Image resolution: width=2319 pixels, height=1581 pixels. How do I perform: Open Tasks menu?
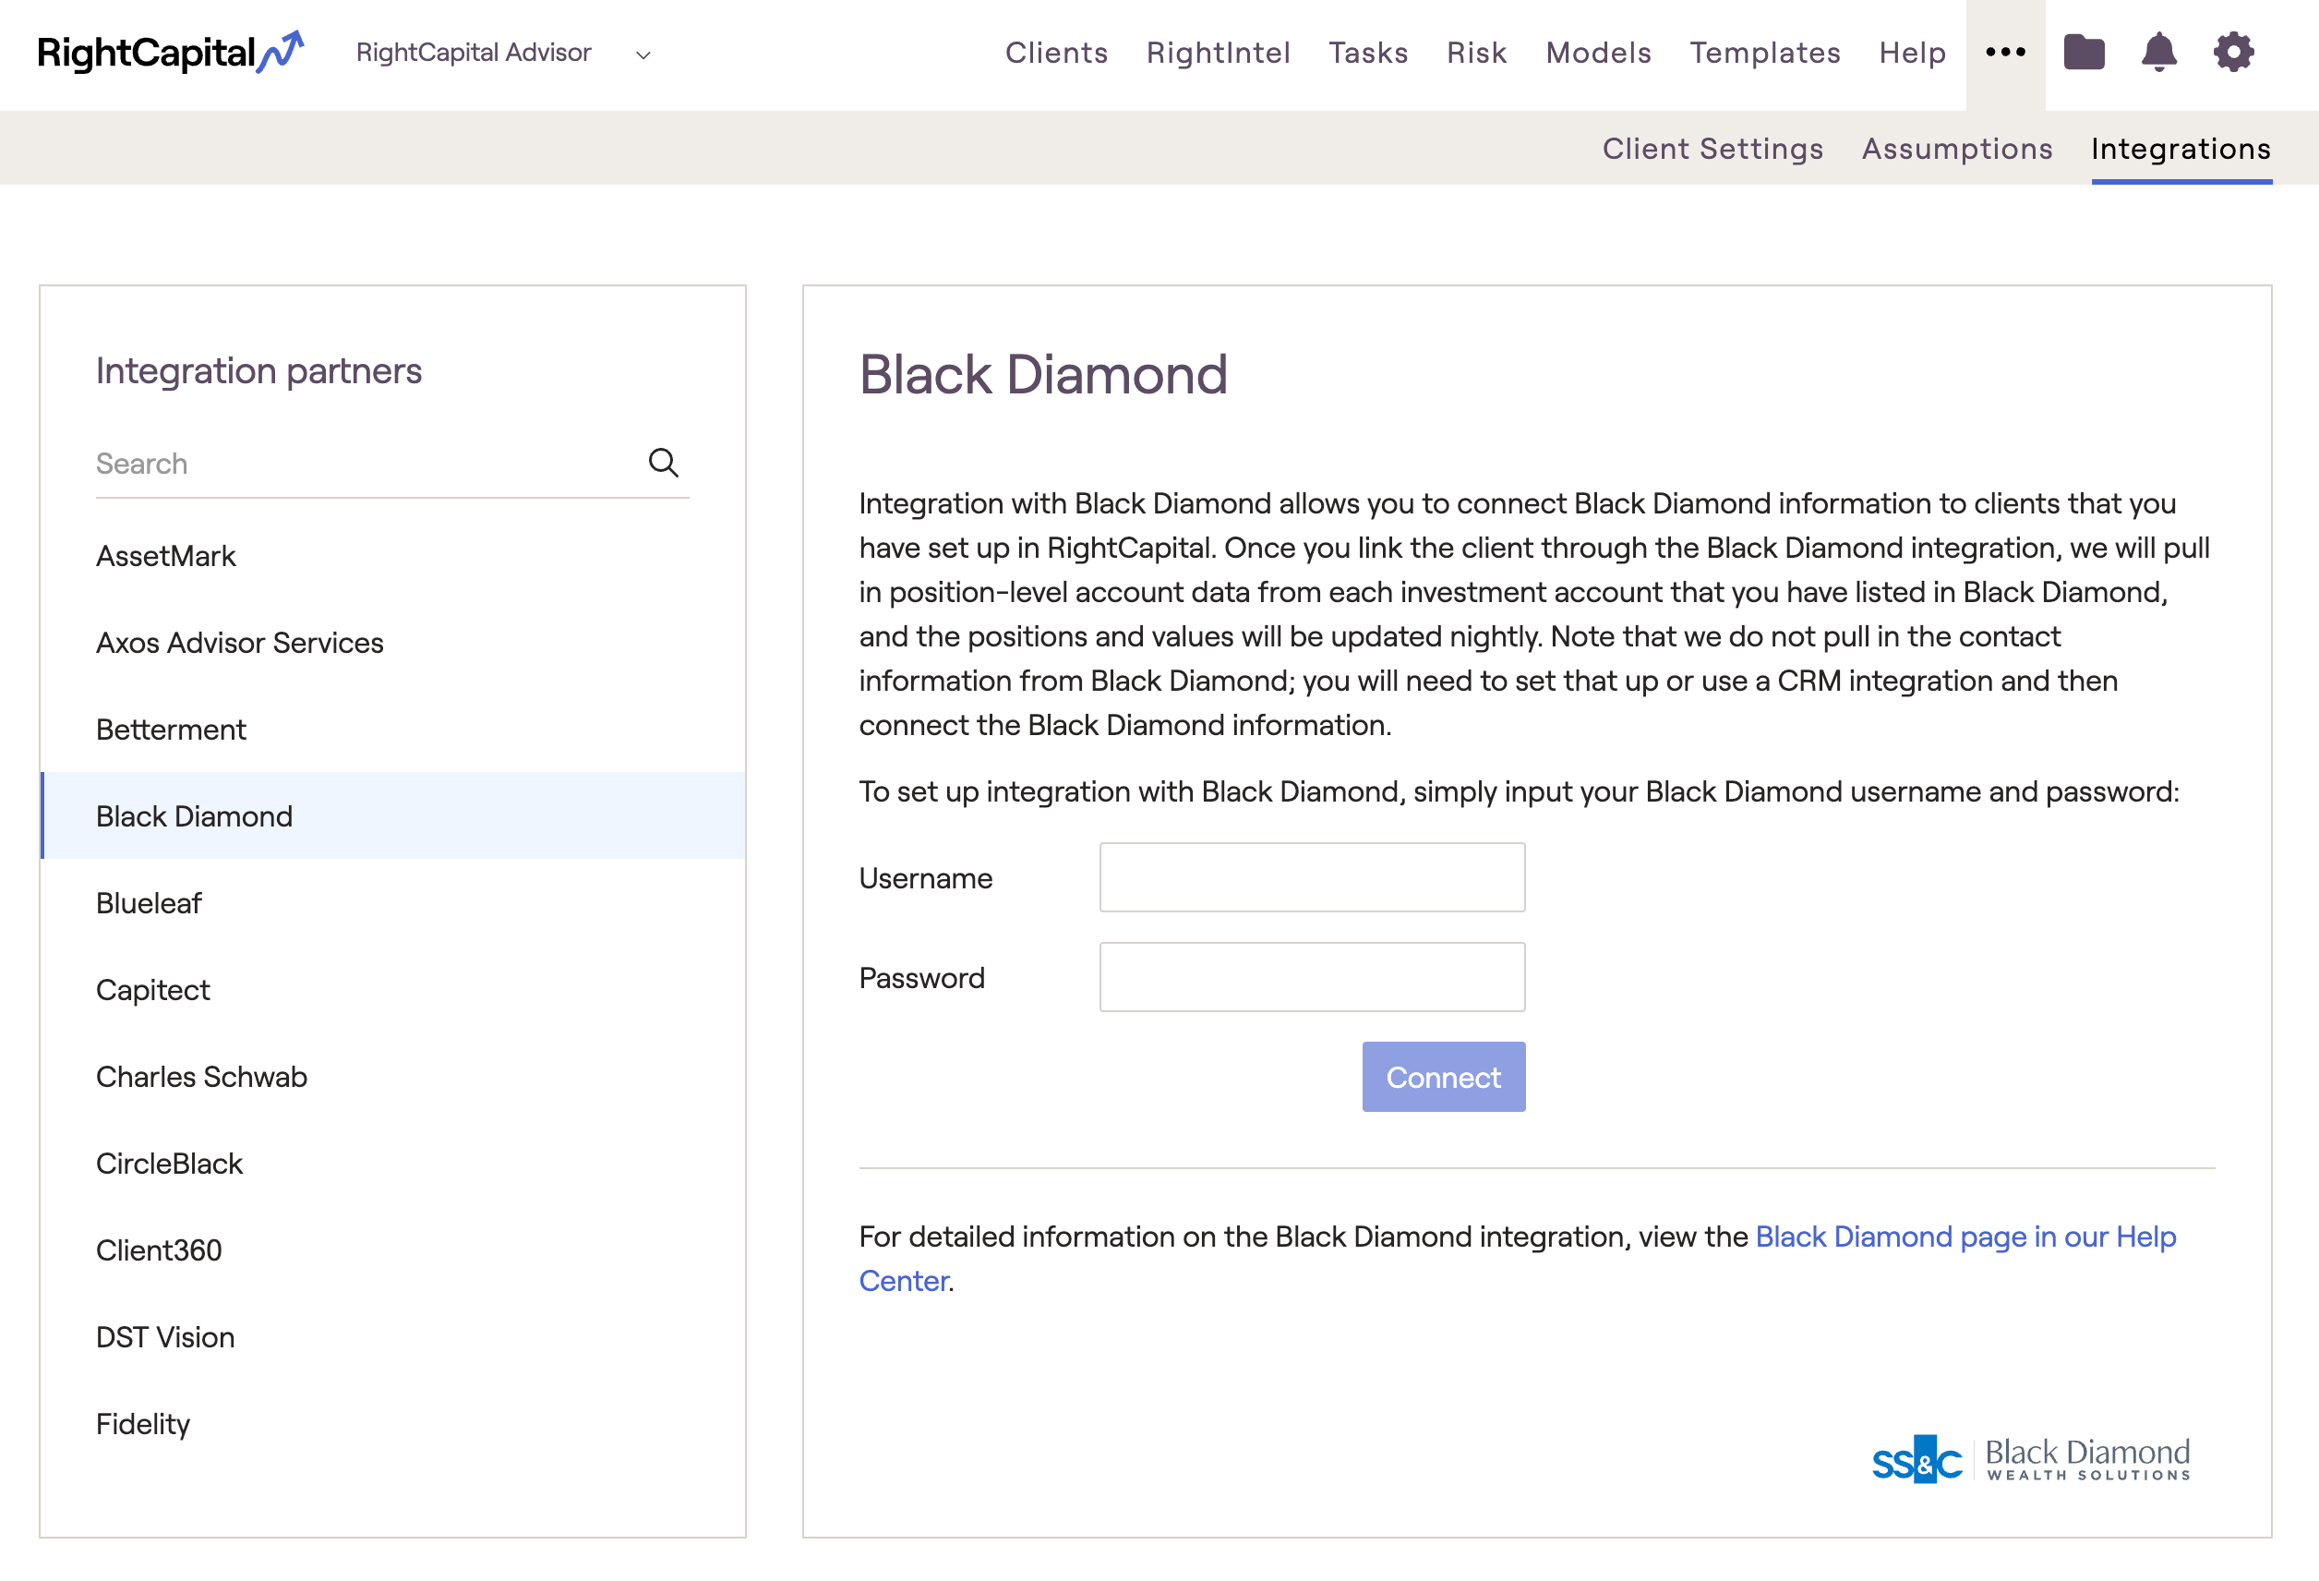click(x=1368, y=53)
